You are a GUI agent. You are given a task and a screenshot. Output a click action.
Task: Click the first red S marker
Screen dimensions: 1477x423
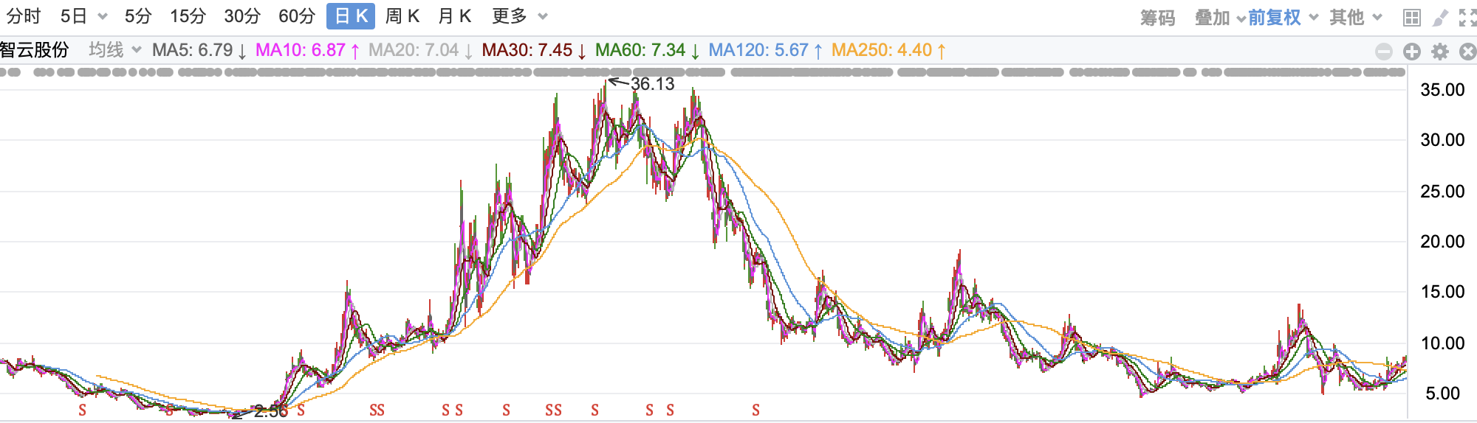coord(82,410)
